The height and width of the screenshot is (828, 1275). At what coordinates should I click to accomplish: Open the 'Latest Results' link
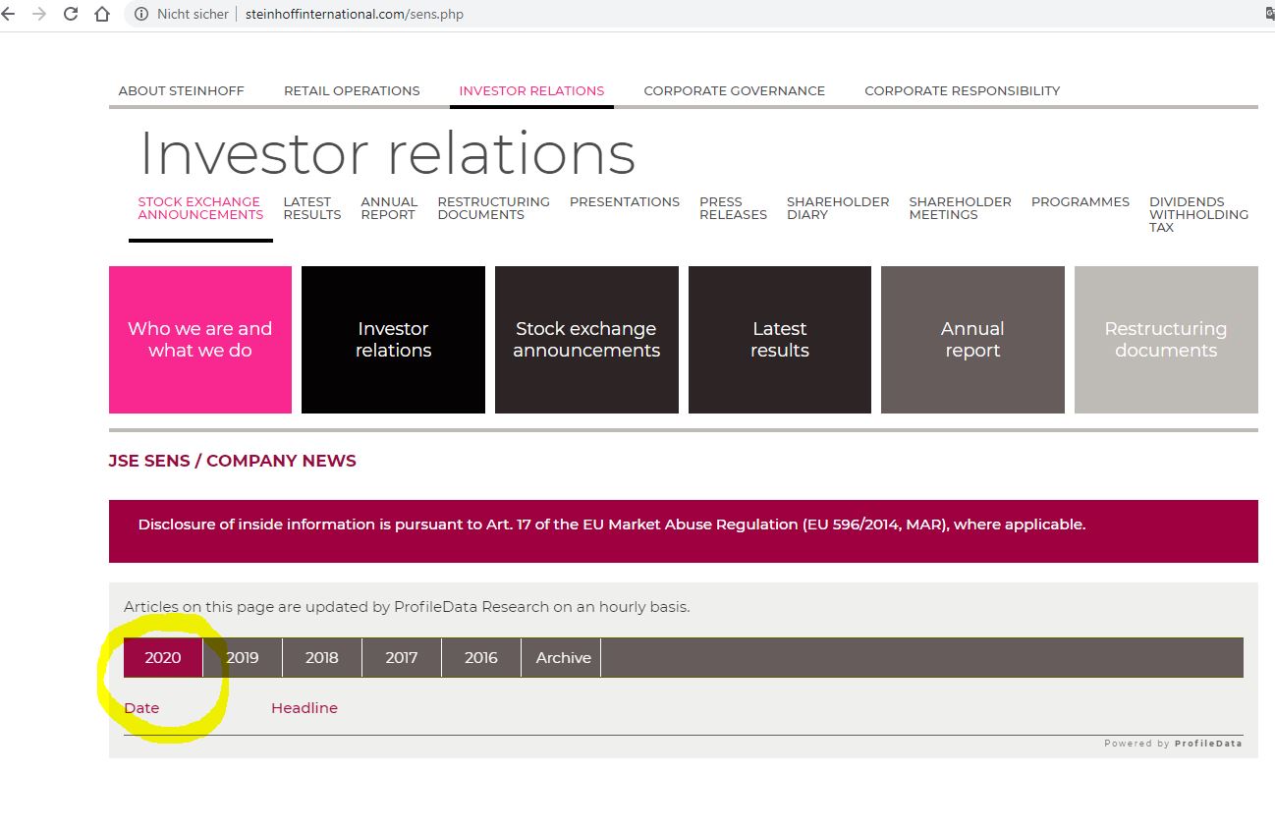click(x=311, y=208)
